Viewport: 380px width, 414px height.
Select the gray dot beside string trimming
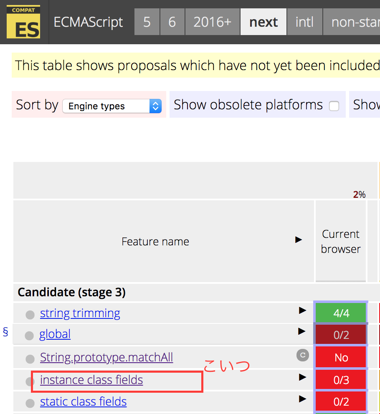click(30, 314)
